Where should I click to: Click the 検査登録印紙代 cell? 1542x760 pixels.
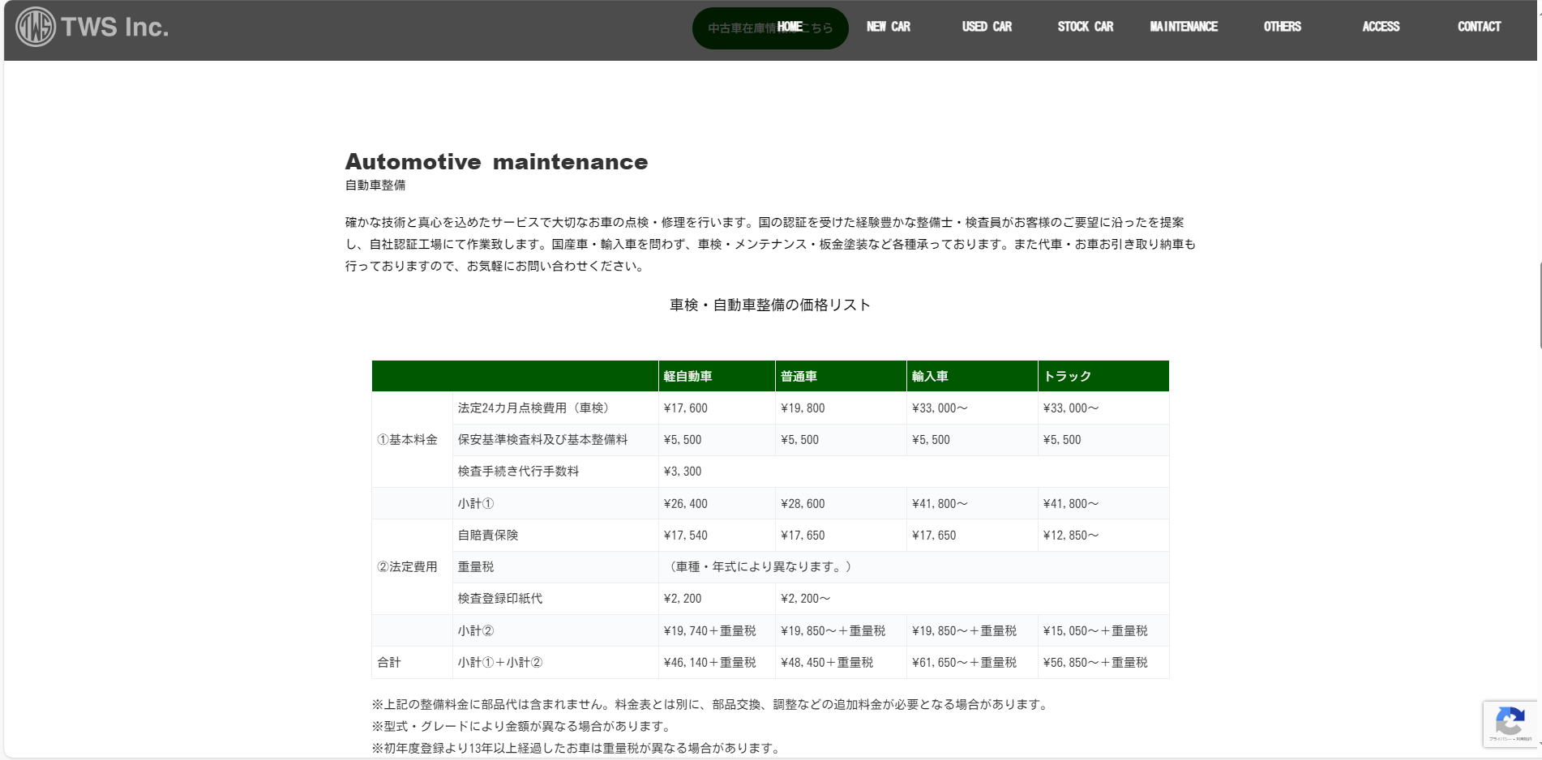click(555, 599)
